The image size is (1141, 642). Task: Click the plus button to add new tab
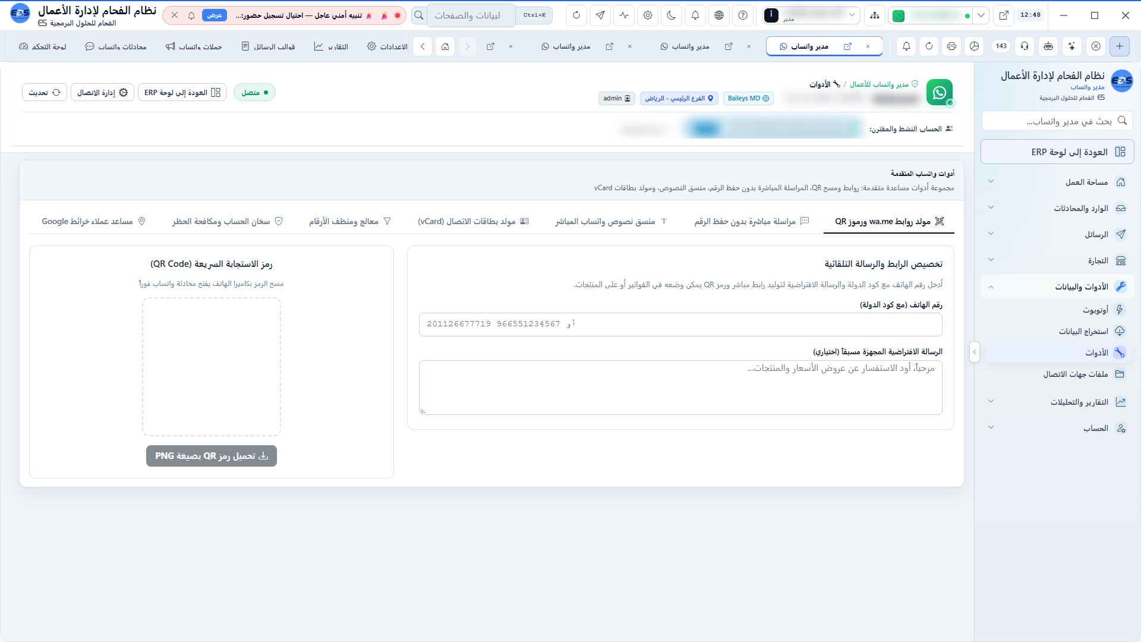1120,46
